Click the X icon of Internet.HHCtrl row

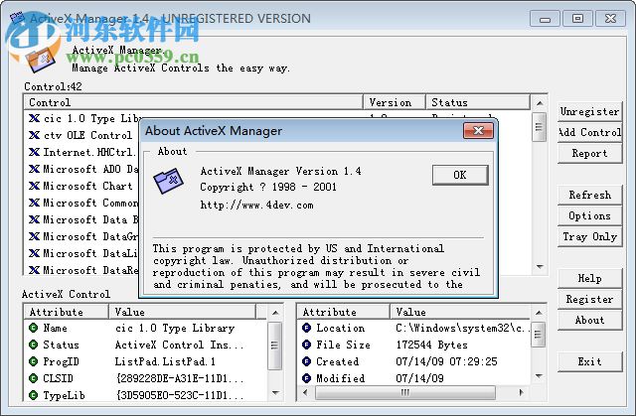35,152
